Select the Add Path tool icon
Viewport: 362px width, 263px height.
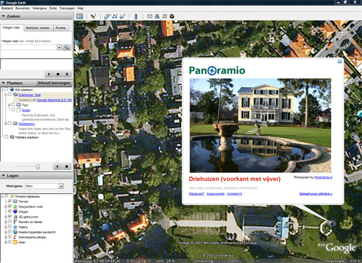click(x=115, y=16)
